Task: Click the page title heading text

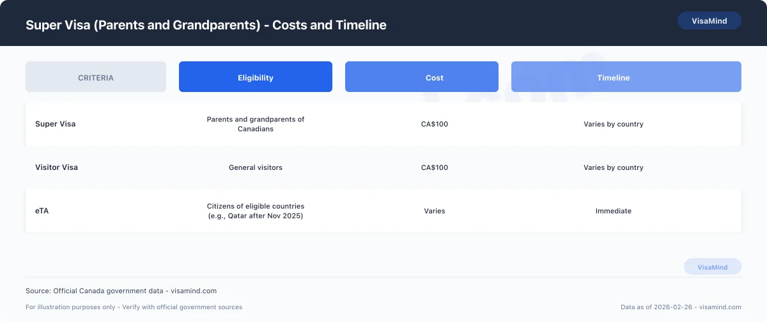Action: [206, 25]
